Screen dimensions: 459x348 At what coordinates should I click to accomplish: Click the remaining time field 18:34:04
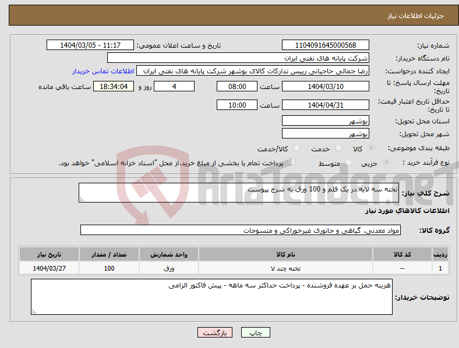pyautogui.click(x=114, y=86)
